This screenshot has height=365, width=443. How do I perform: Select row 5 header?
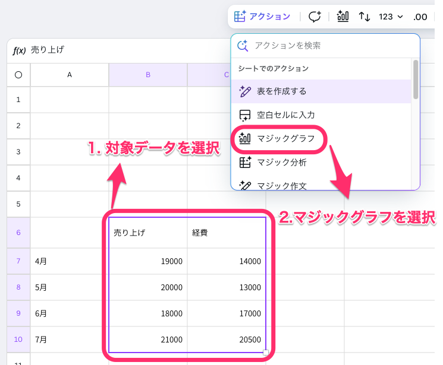[x=18, y=204]
